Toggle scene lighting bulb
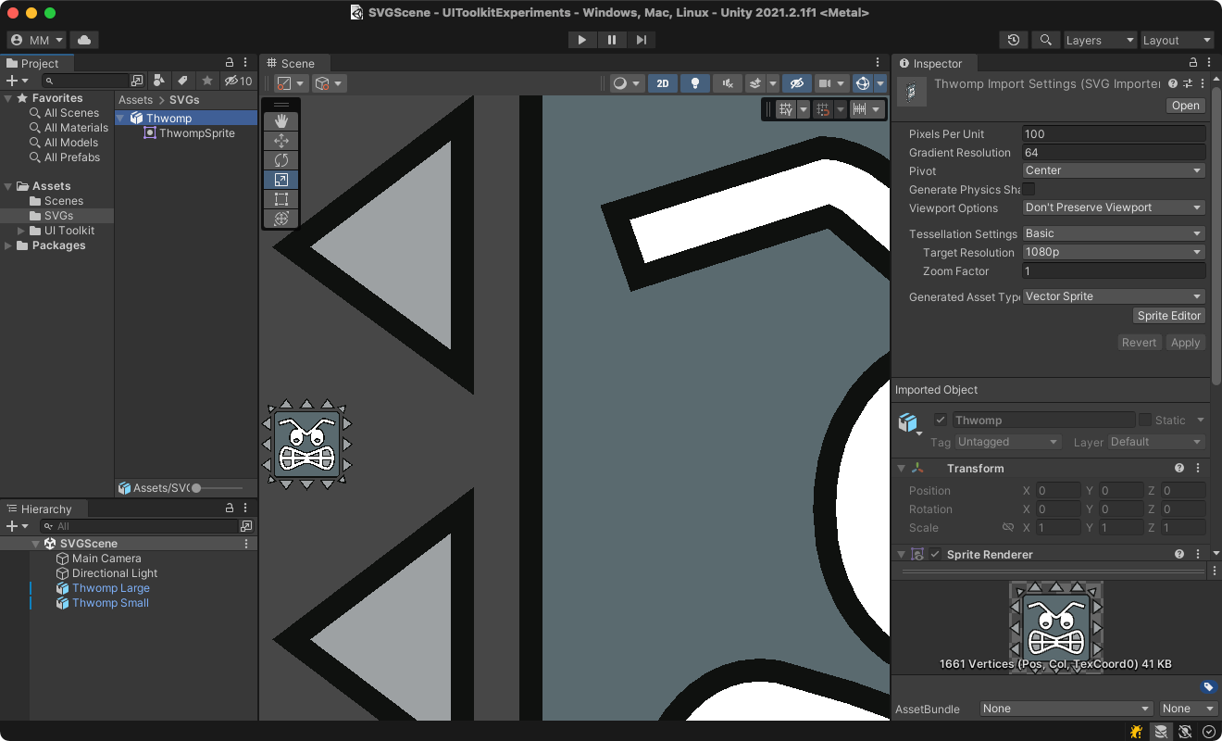 pos(695,83)
